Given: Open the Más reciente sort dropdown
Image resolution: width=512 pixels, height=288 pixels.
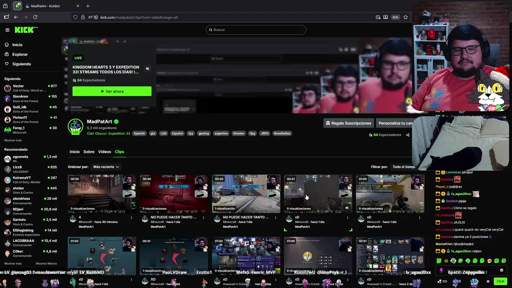Looking at the screenshot, I should click(x=106, y=167).
